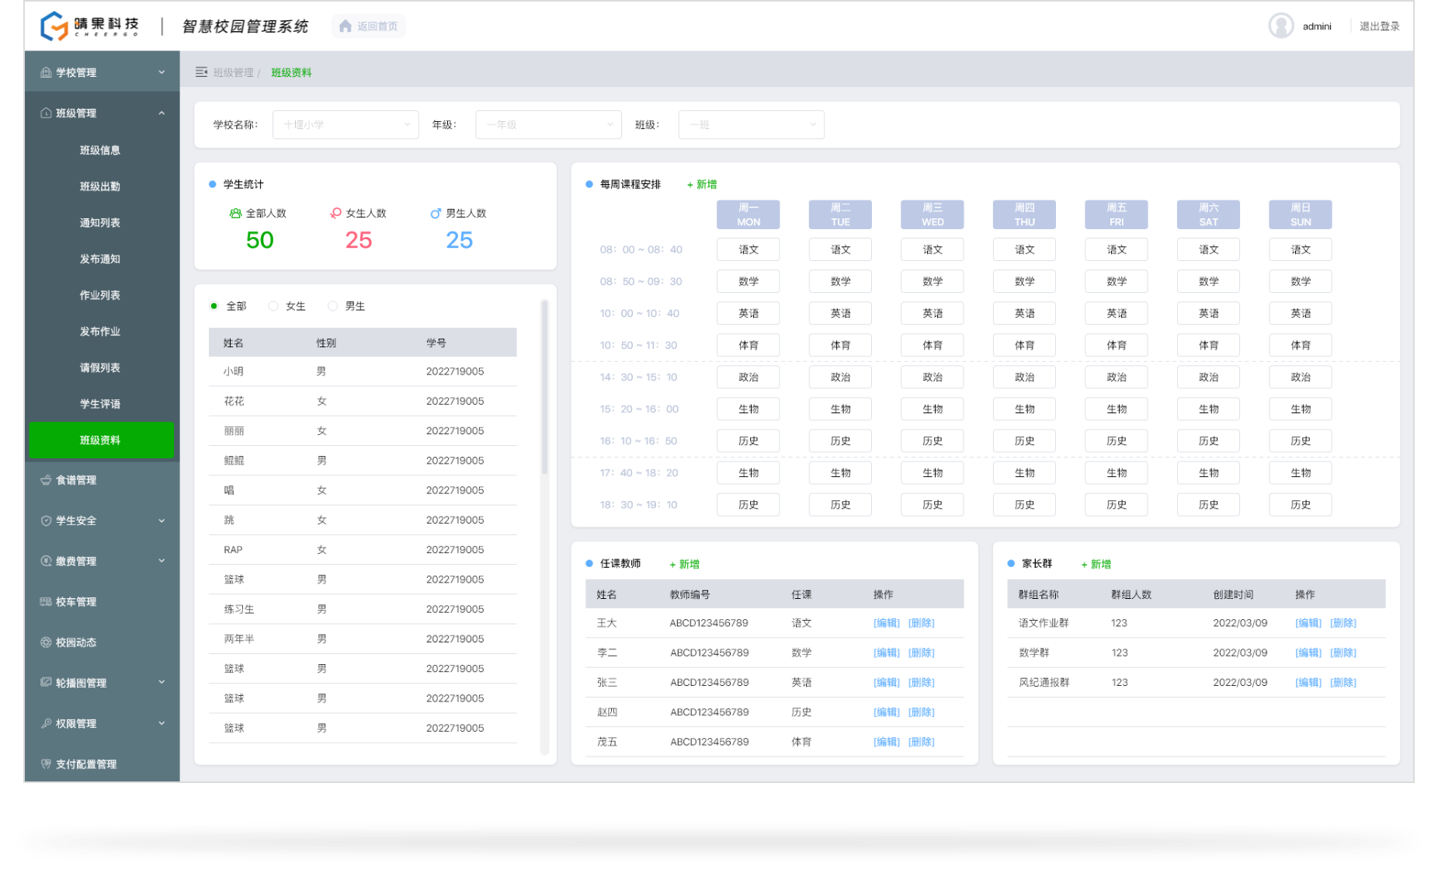Click the 学校管理 building icon
The height and width of the screenshot is (870, 1438).
point(46,72)
